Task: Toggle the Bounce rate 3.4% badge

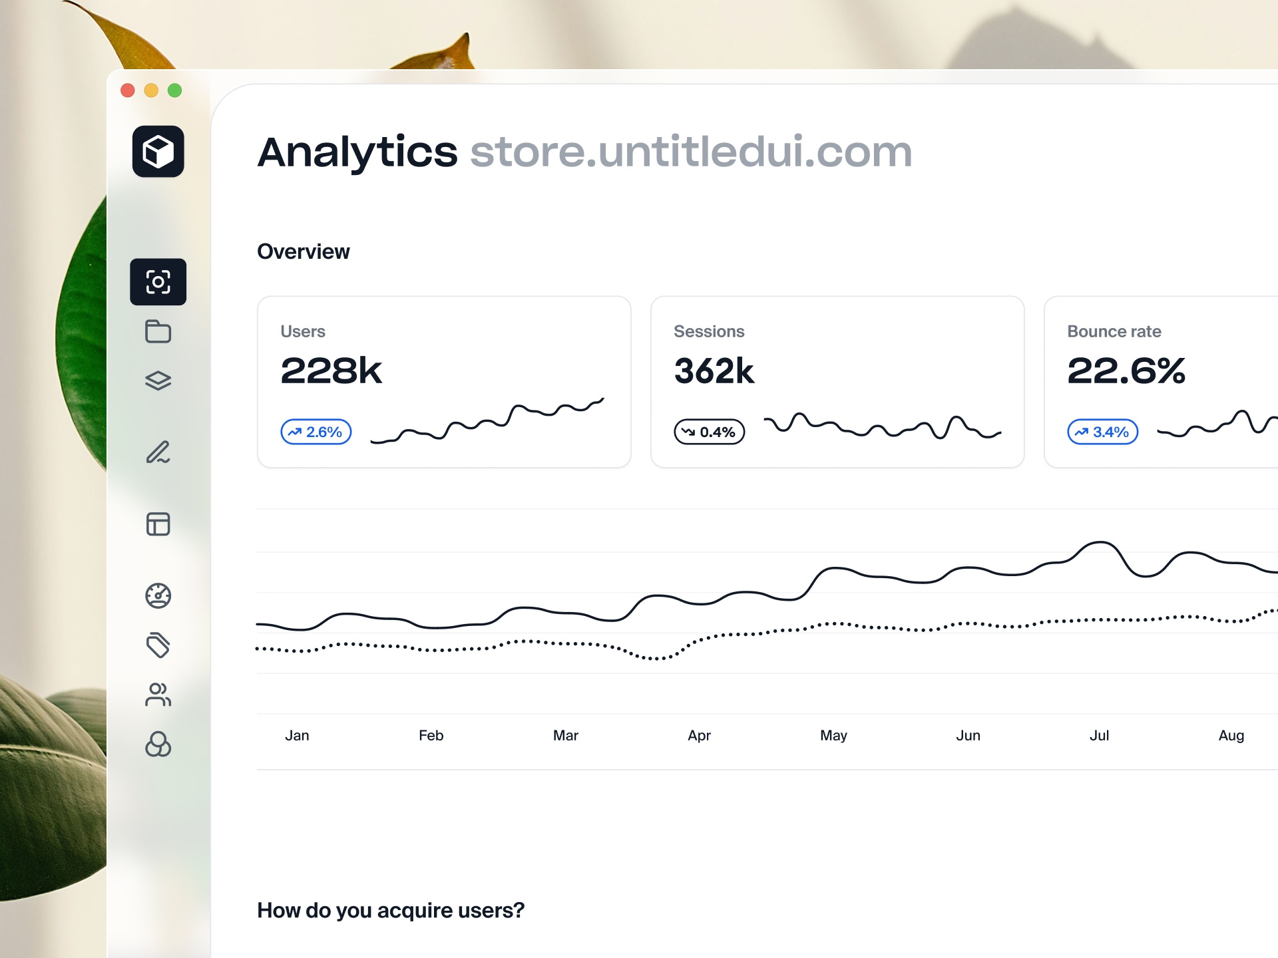Action: click(x=1102, y=431)
